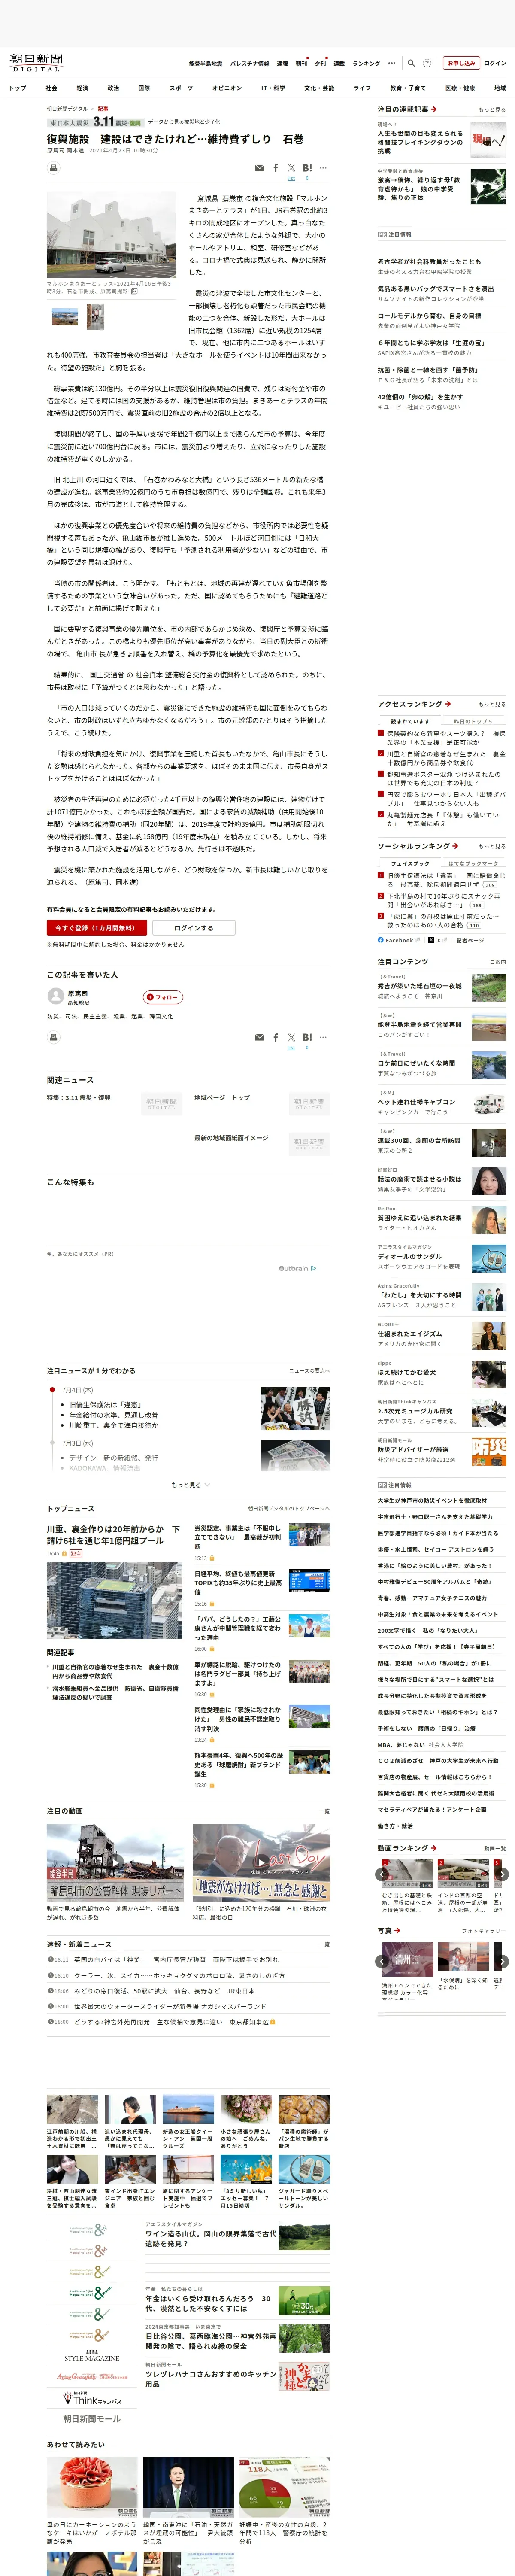Open 一覧 link for 注目の動画
Image resolution: width=515 pixels, height=2576 pixels.
[x=323, y=1811]
